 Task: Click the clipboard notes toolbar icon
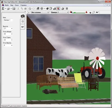[51, 8]
